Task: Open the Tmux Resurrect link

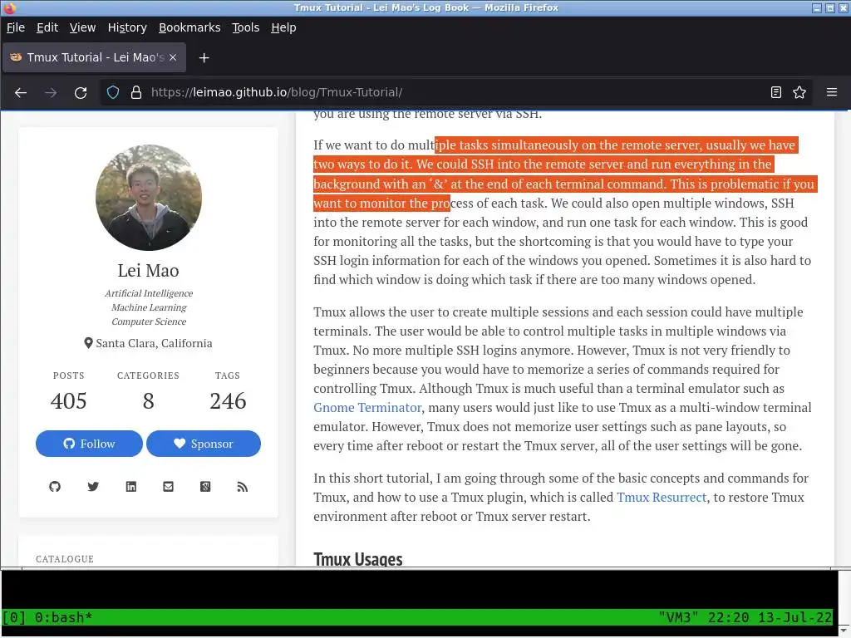Action: coord(662,498)
